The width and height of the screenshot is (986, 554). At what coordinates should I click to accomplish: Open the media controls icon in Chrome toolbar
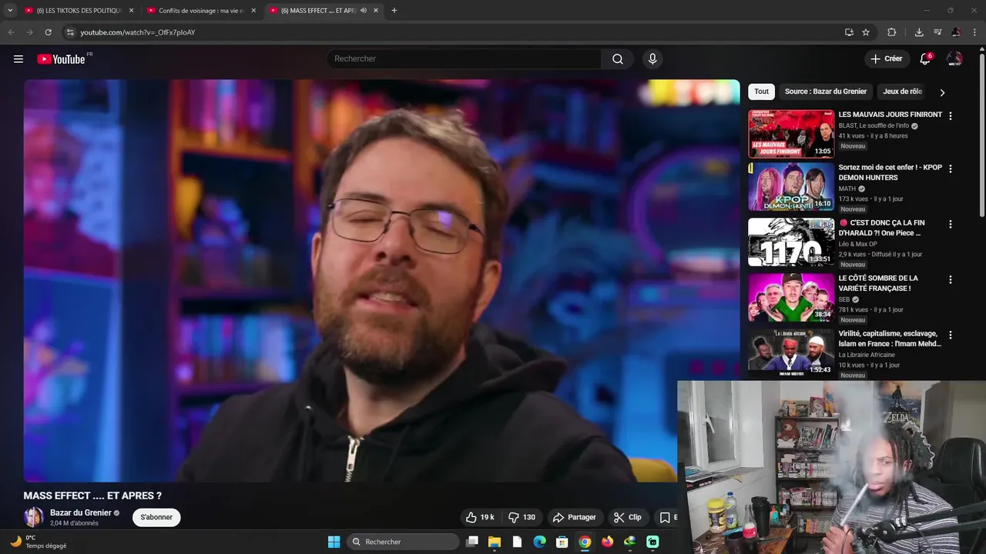tap(937, 32)
